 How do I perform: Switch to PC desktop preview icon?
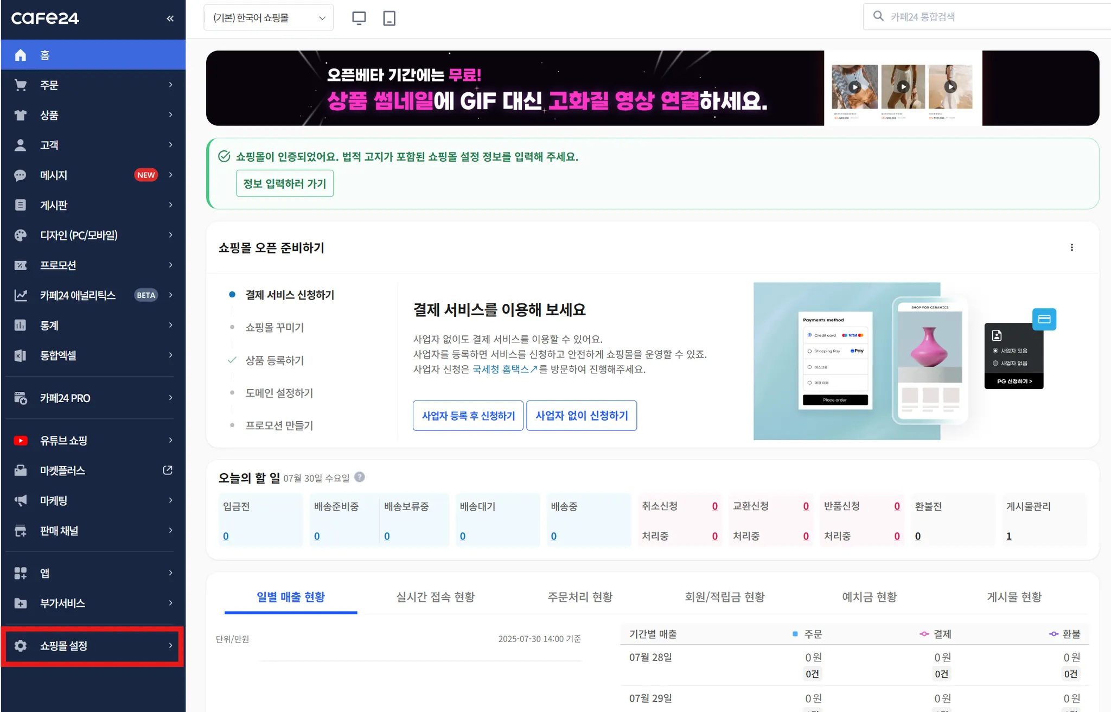click(x=359, y=18)
